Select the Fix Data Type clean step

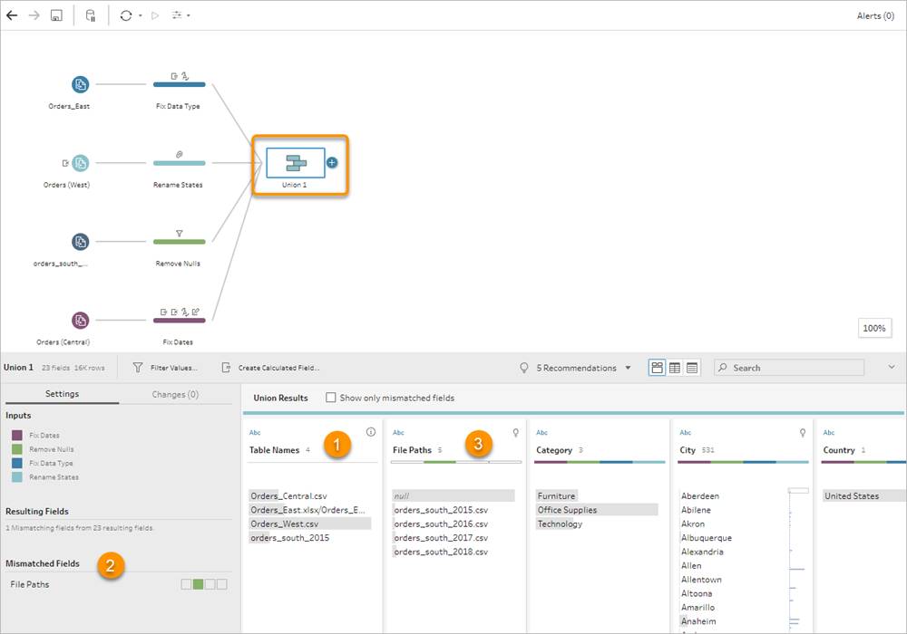180,84
